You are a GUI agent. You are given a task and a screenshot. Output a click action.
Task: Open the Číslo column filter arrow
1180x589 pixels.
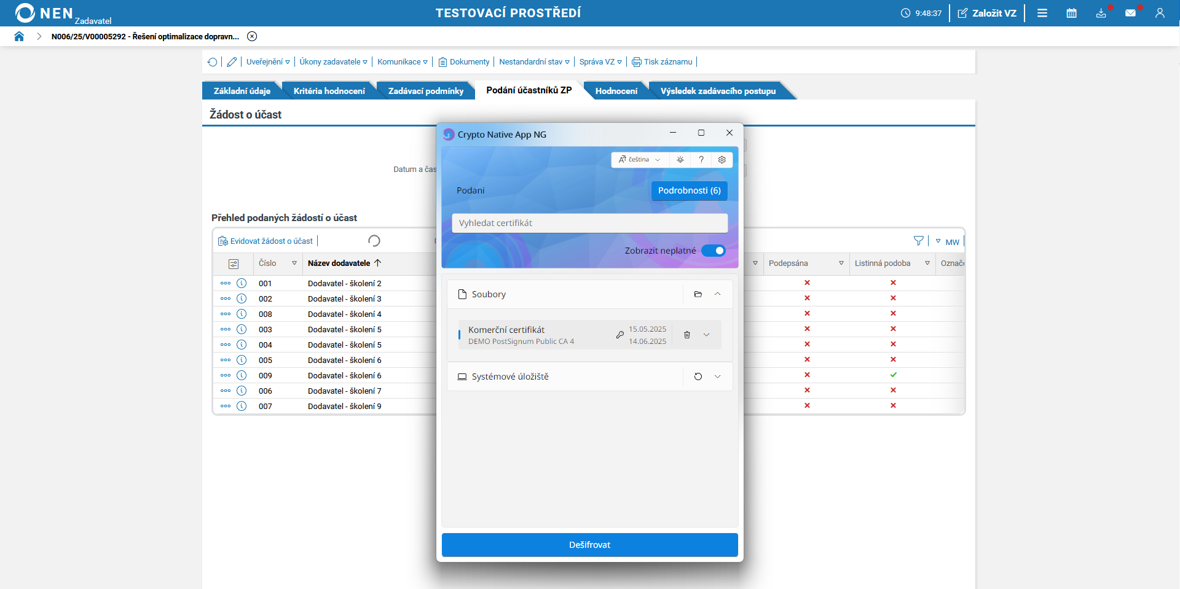point(294,263)
